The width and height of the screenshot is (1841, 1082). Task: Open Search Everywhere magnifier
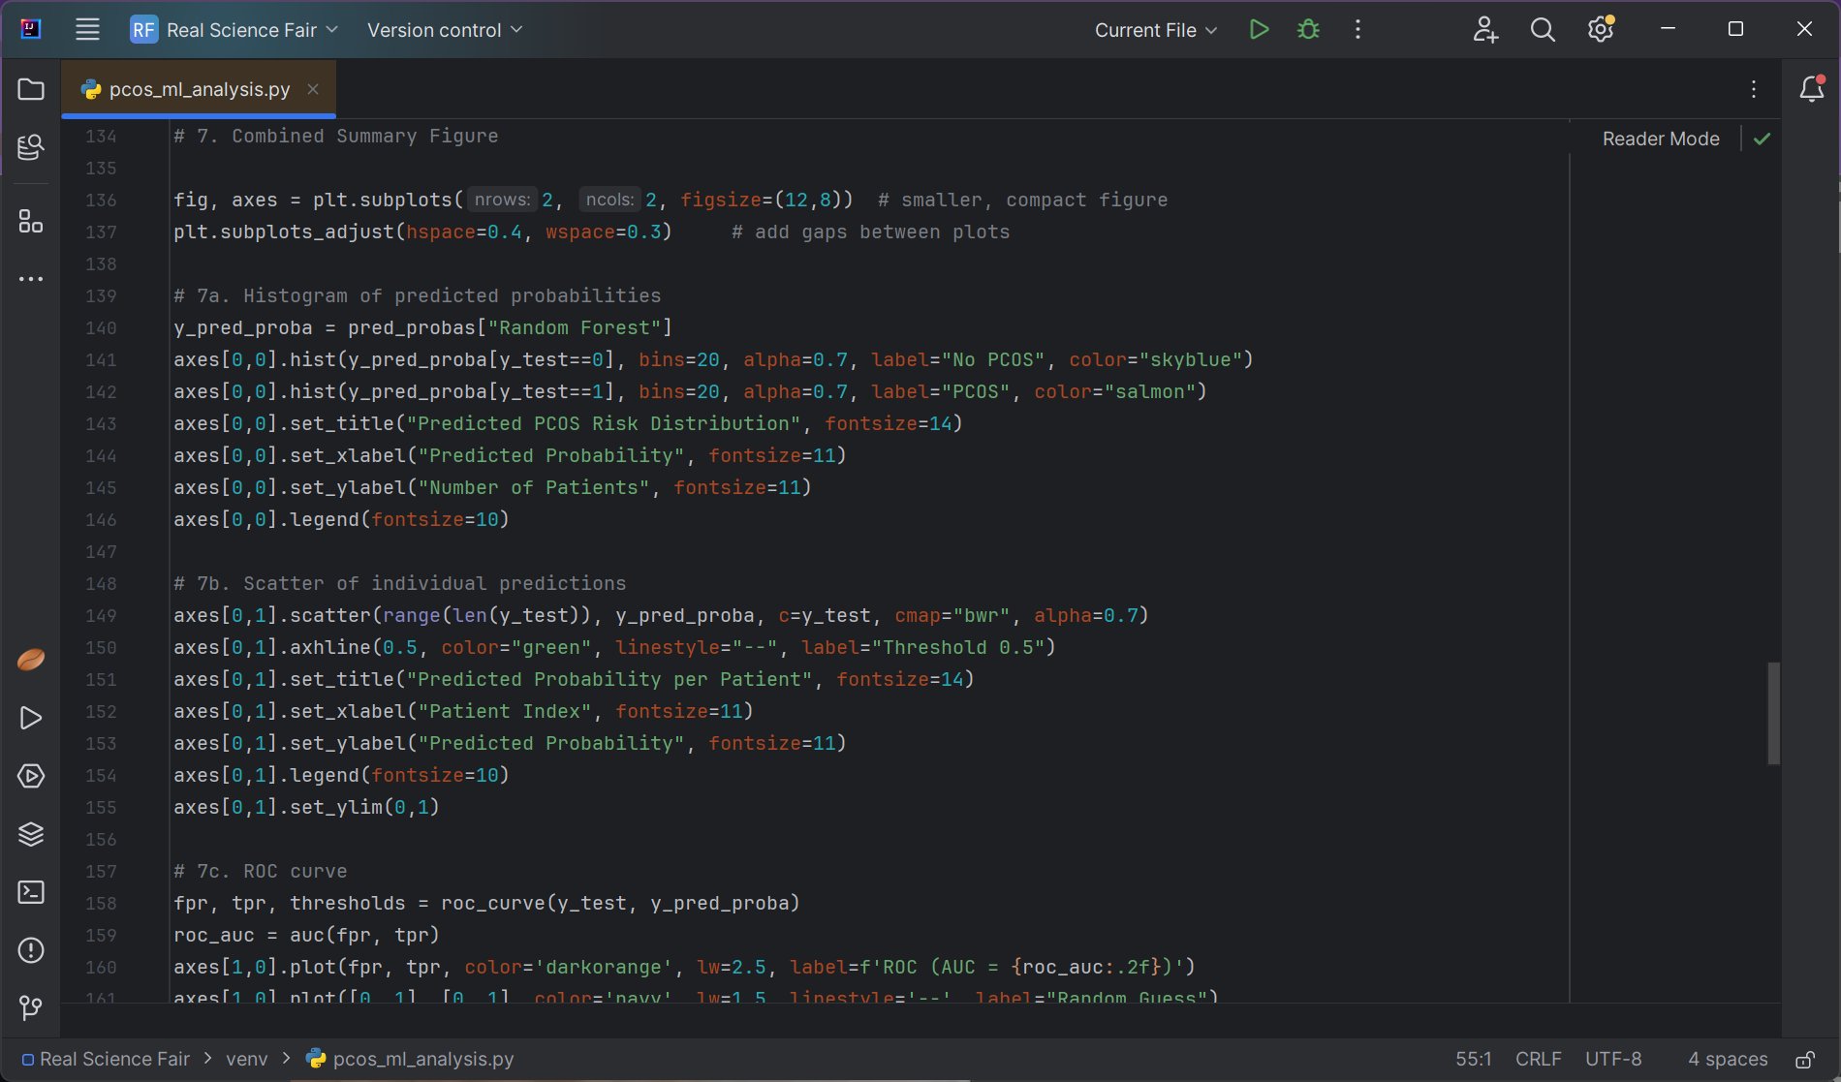[1543, 30]
